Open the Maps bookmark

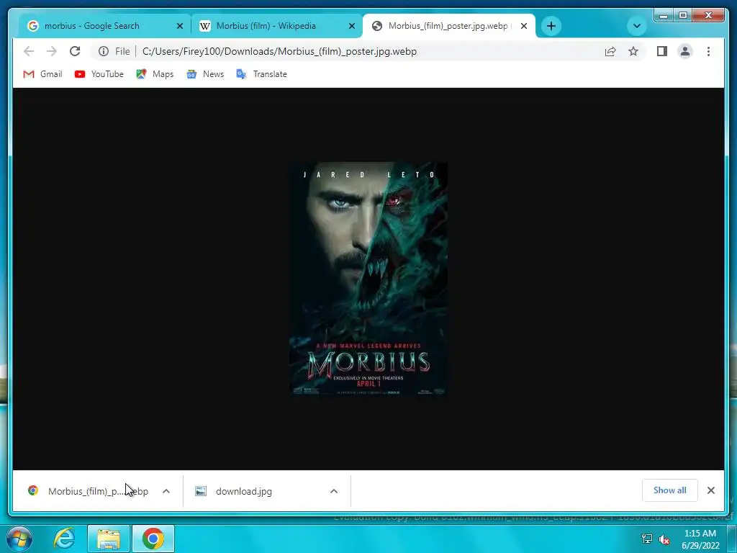(155, 74)
